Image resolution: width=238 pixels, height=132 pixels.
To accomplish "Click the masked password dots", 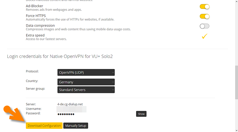I will [x=66, y=114].
